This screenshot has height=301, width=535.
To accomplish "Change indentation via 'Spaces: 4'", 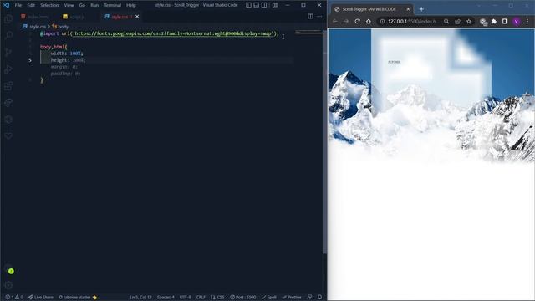I will [x=166, y=298].
